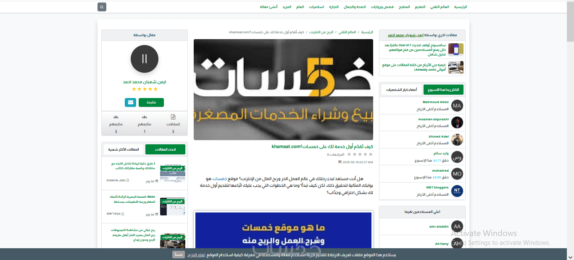Viewport: 574px width, 260px height.
Task: Click the blue ما هو موقع خمسات image
Action: click(284, 230)
